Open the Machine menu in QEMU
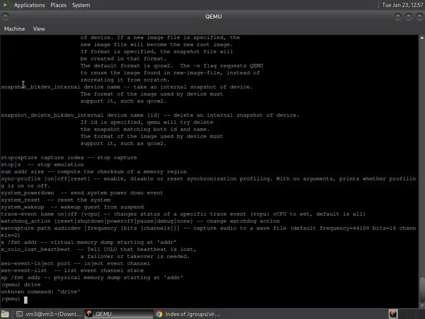425x319 pixels. [x=15, y=29]
